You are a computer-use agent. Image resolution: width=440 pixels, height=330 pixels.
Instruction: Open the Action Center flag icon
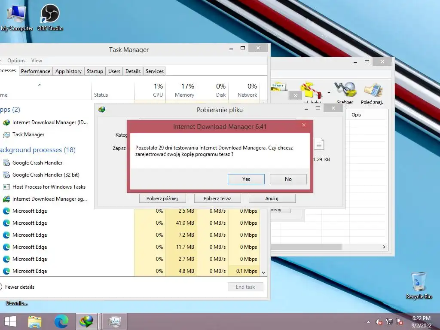(400, 322)
